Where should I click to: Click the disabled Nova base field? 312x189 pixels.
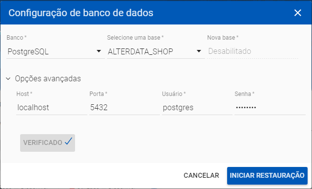(253, 51)
